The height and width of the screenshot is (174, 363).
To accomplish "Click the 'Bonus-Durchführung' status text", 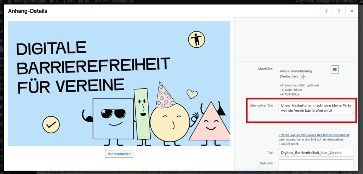I will [296, 71].
